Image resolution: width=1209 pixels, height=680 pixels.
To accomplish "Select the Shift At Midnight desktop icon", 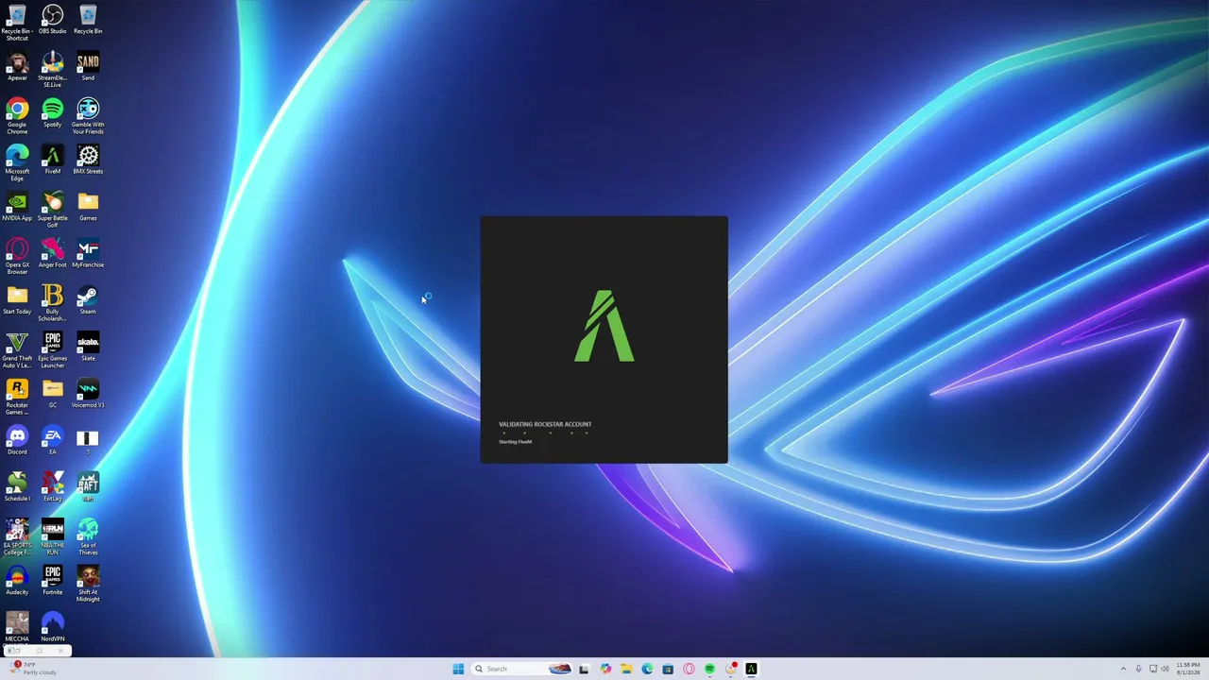I will pyautogui.click(x=88, y=585).
